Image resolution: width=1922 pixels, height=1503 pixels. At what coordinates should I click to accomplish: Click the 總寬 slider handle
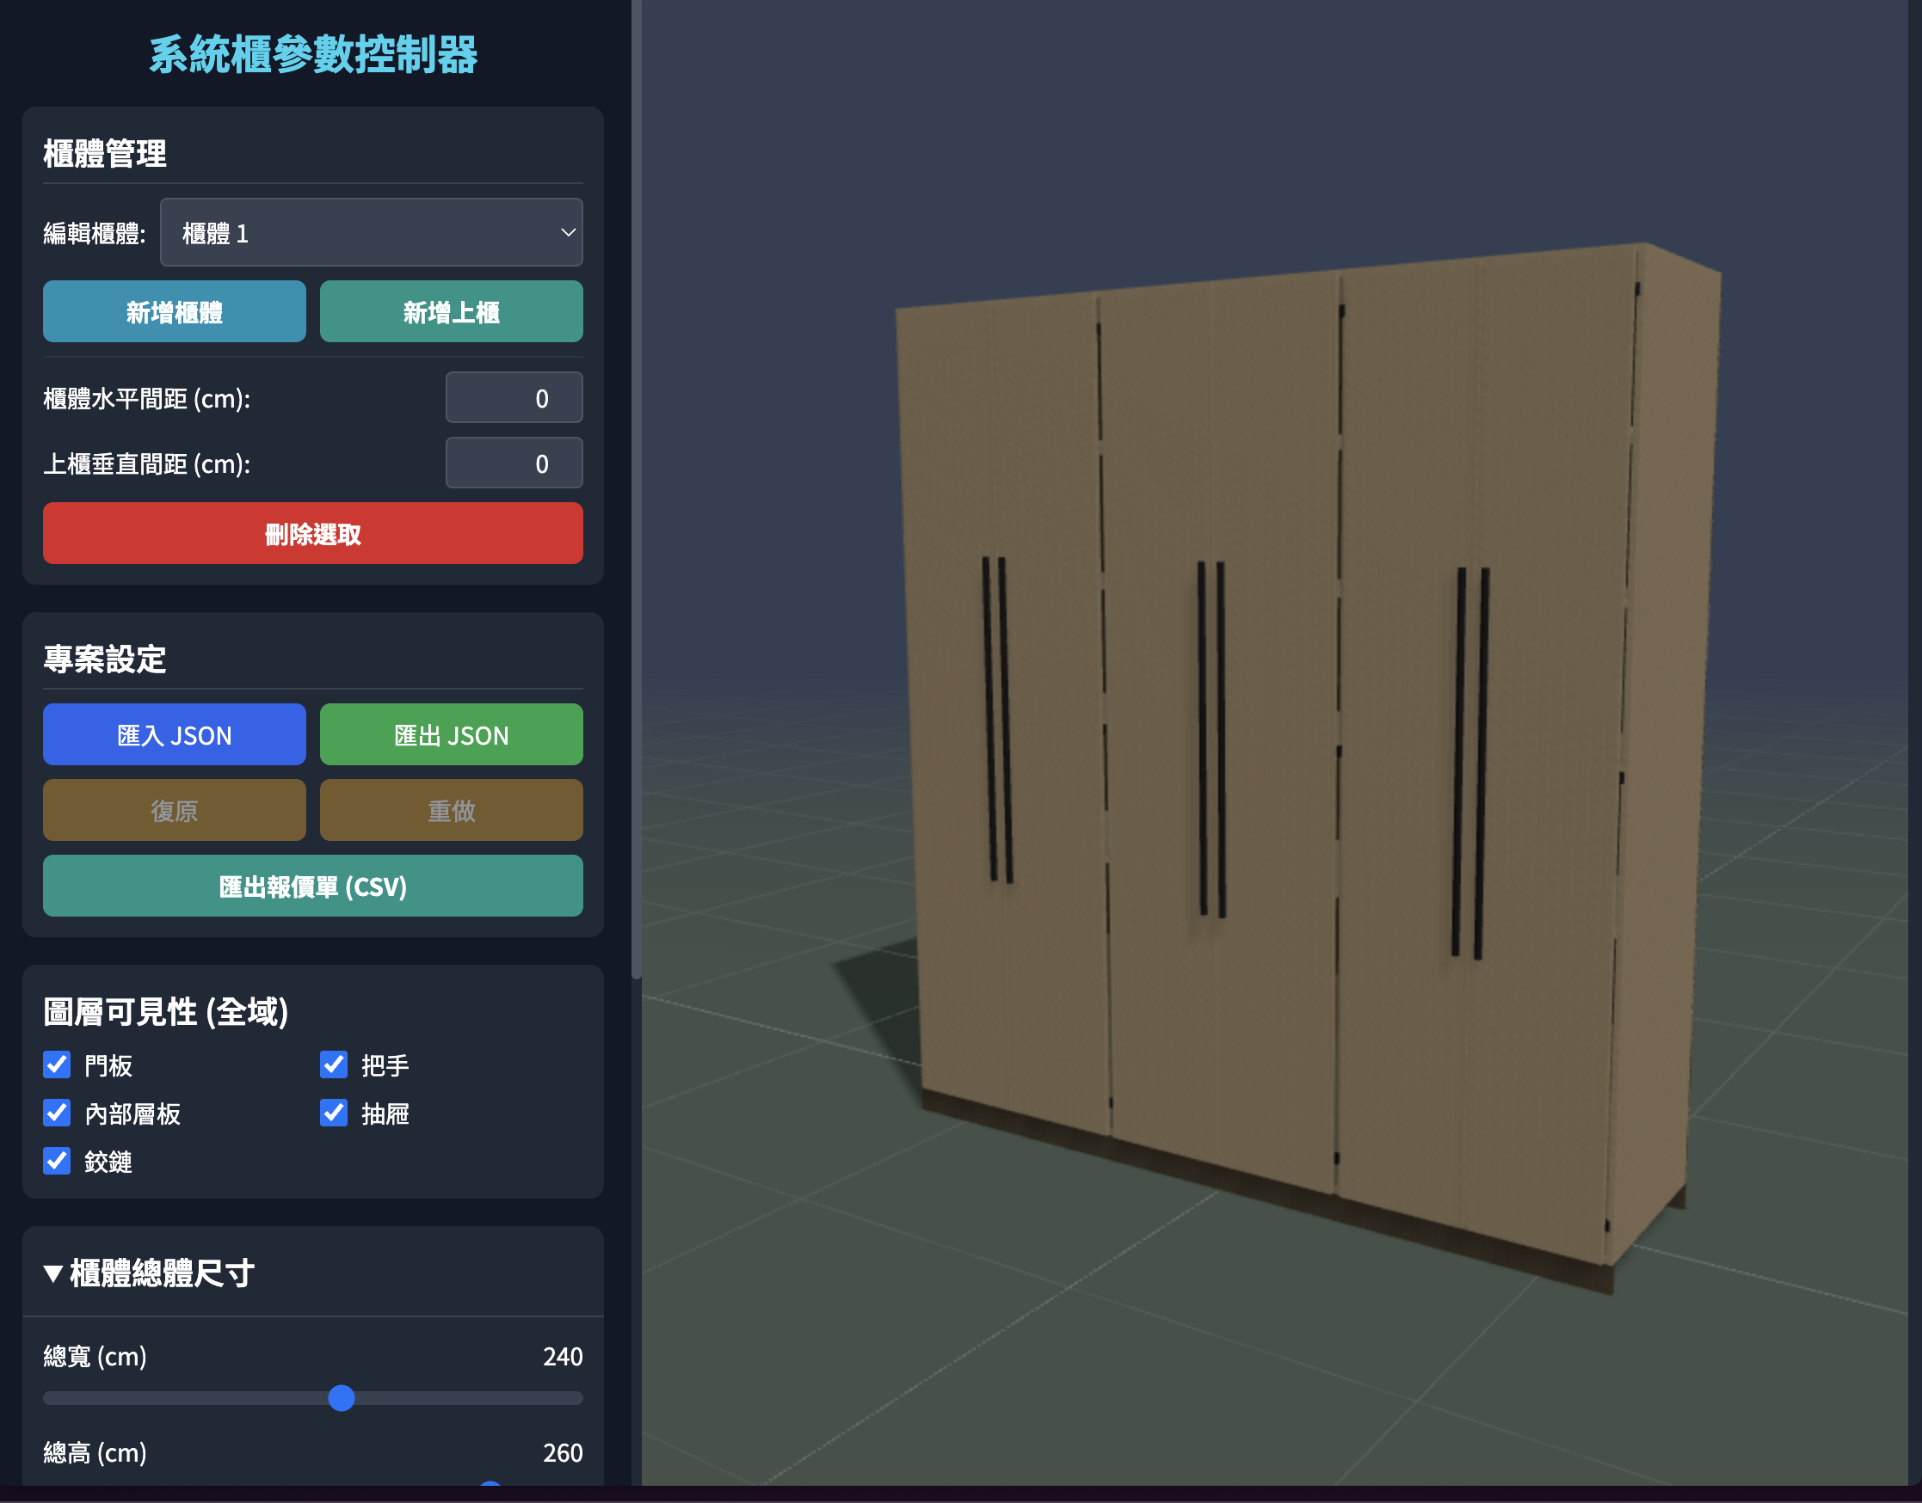pyautogui.click(x=342, y=1398)
